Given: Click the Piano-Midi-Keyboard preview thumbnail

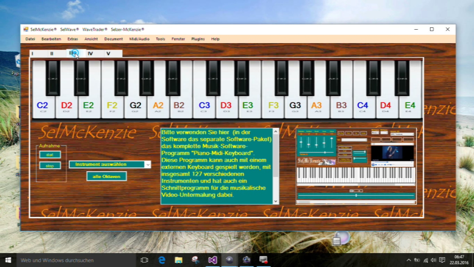Looking at the screenshot, I should pyautogui.click(x=356, y=166).
